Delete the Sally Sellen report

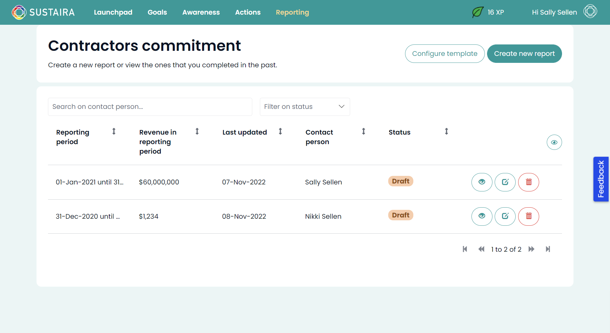528,182
